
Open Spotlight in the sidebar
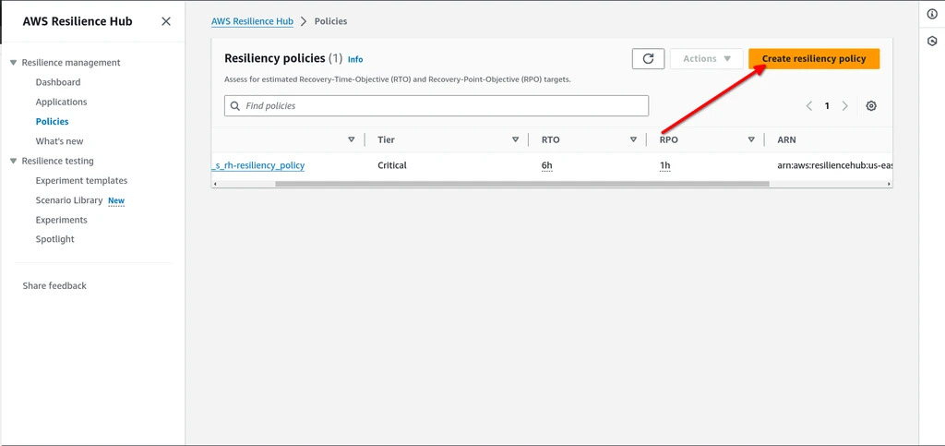coord(54,238)
